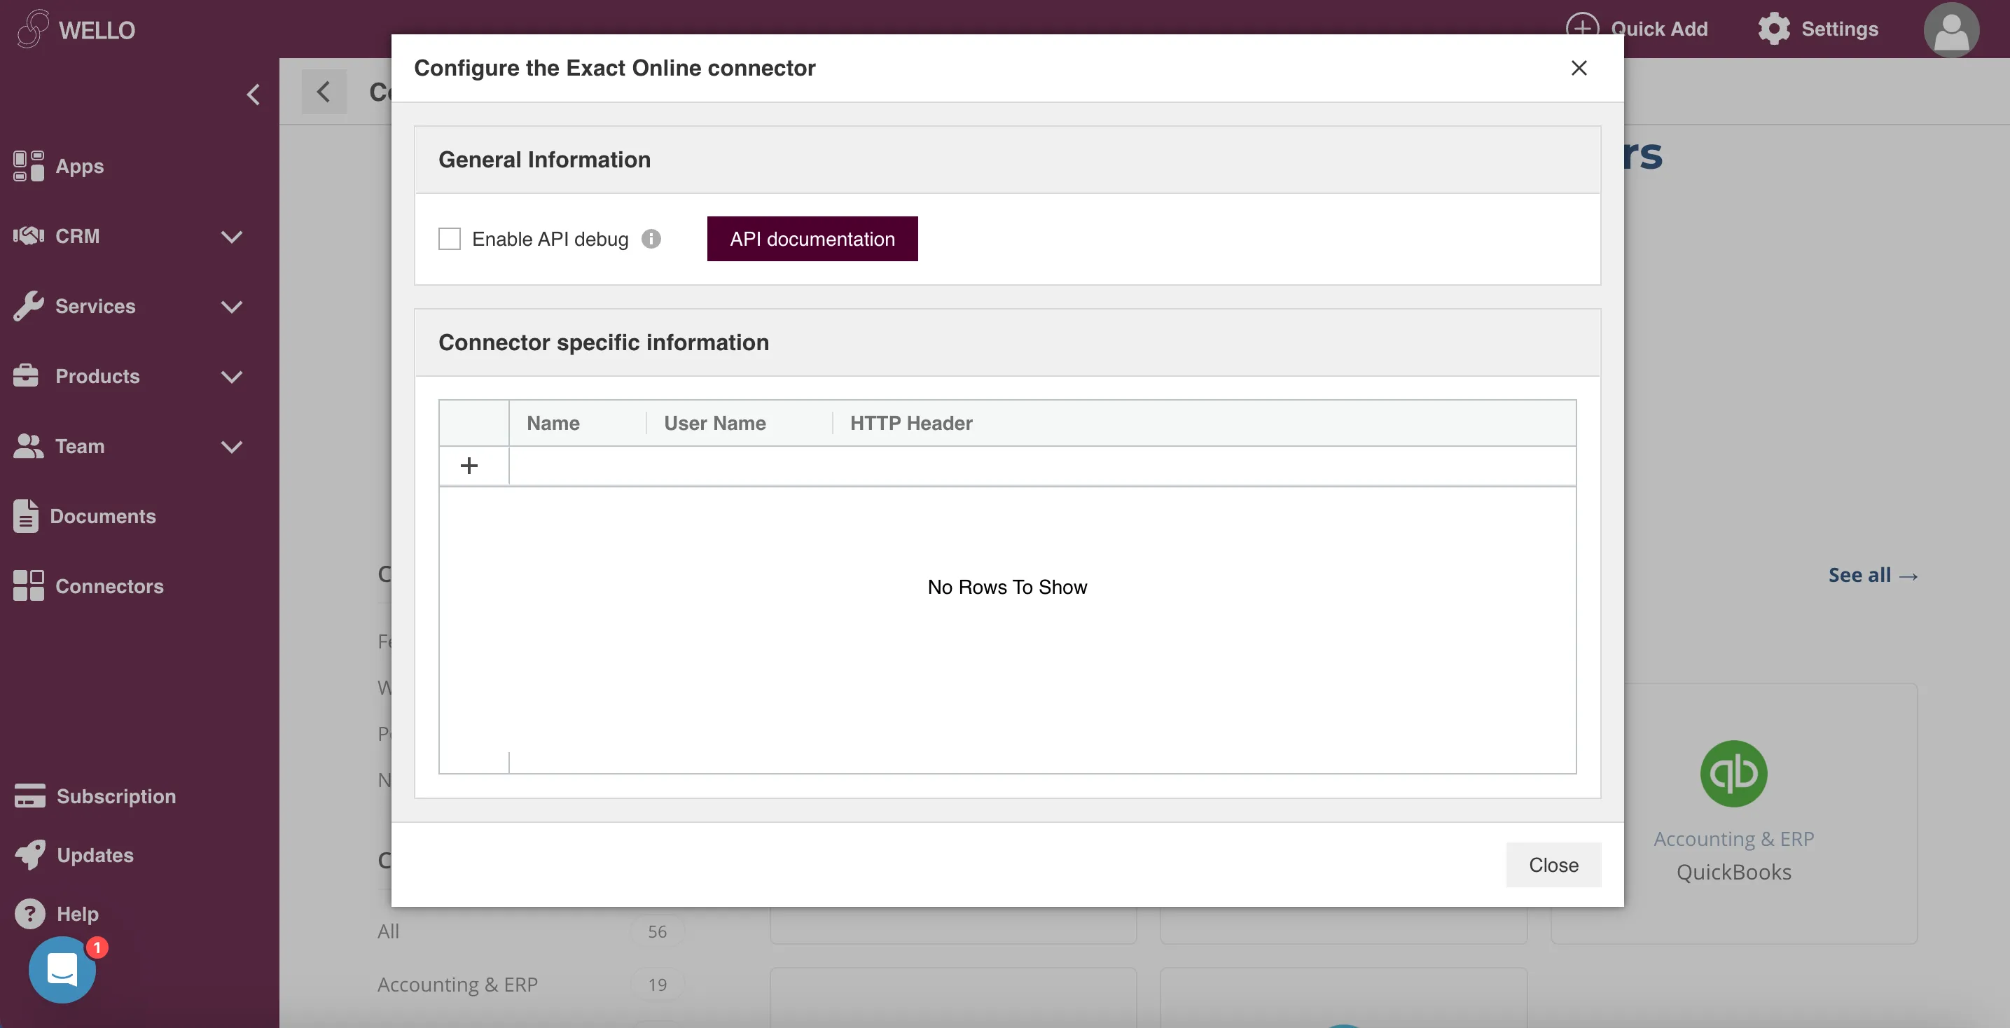Follow the See all link
The image size is (2010, 1028).
coord(1873,575)
